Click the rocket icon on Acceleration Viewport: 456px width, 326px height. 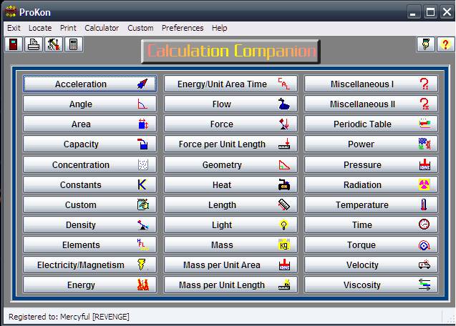click(142, 84)
